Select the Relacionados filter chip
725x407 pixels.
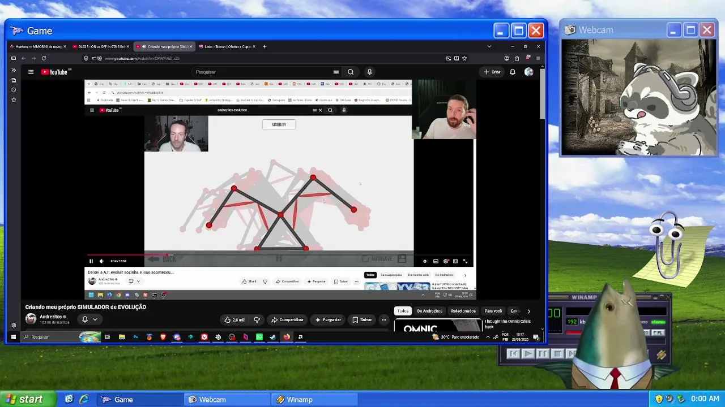463,311
